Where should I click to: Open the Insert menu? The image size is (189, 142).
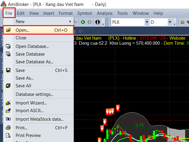(x=49, y=13)
